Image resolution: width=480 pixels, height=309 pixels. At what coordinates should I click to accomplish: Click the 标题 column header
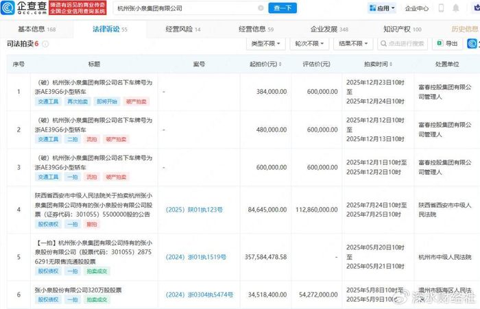[x=94, y=64]
